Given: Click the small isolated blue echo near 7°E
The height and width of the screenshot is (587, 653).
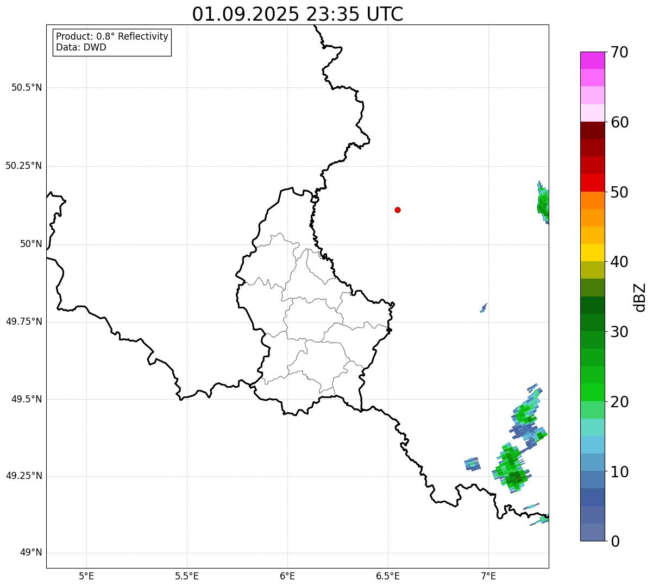Looking at the screenshot, I should tap(483, 308).
